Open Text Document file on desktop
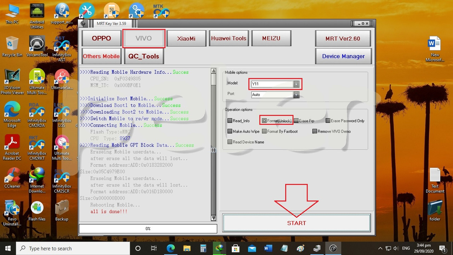The height and width of the screenshot is (255, 453). coord(435,181)
